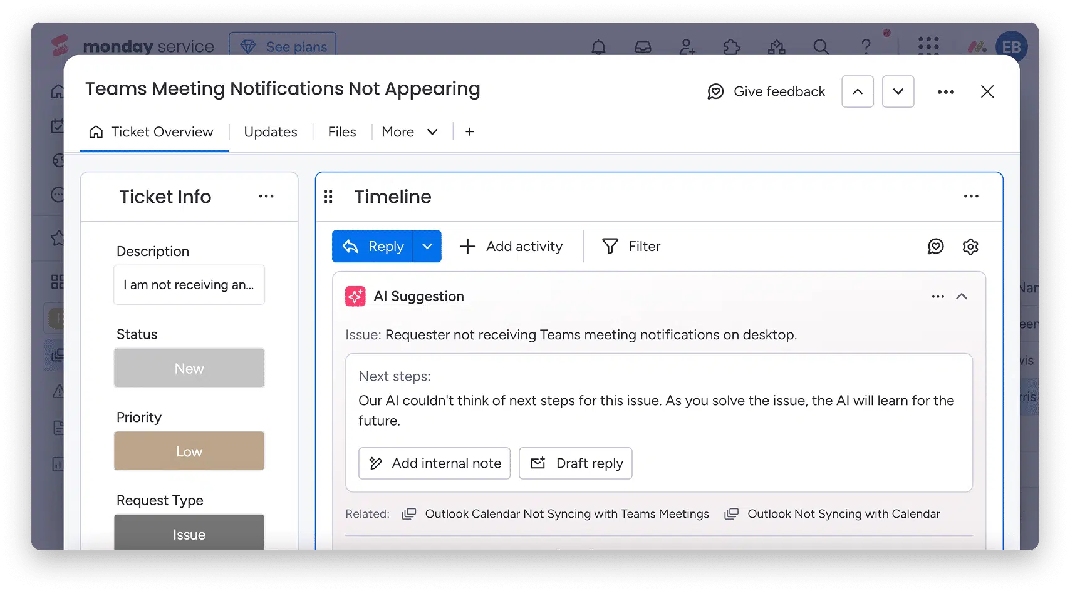1070x591 pixels.
Task: Click the Draft reply button
Action: (576, 463)
